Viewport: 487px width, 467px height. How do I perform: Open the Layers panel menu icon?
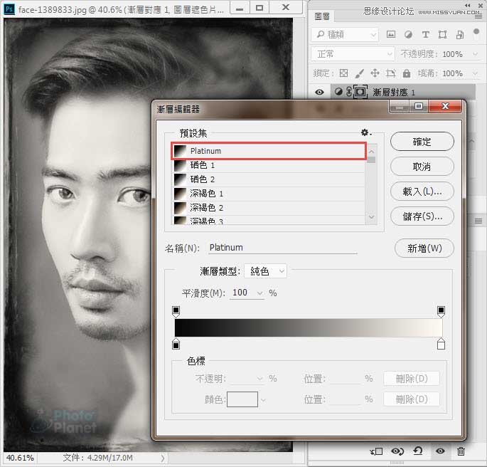[478, 17]
